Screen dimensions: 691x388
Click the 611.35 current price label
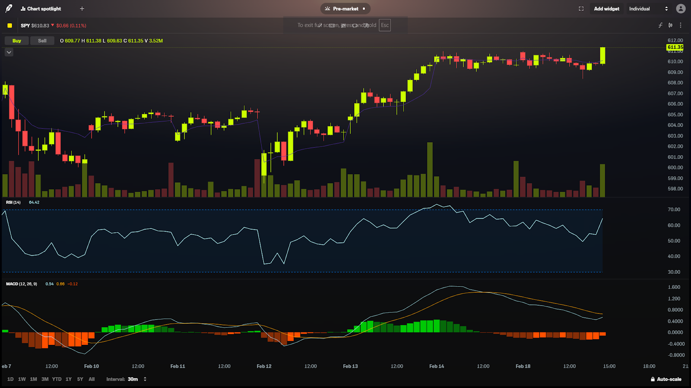pyautogui.click(x=675, y=47)
